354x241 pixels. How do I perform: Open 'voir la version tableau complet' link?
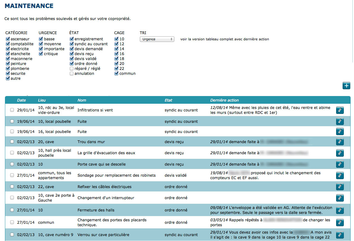[225, 39]
